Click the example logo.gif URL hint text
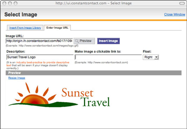Viewport: 187px width, 129px height. (42, 45)
